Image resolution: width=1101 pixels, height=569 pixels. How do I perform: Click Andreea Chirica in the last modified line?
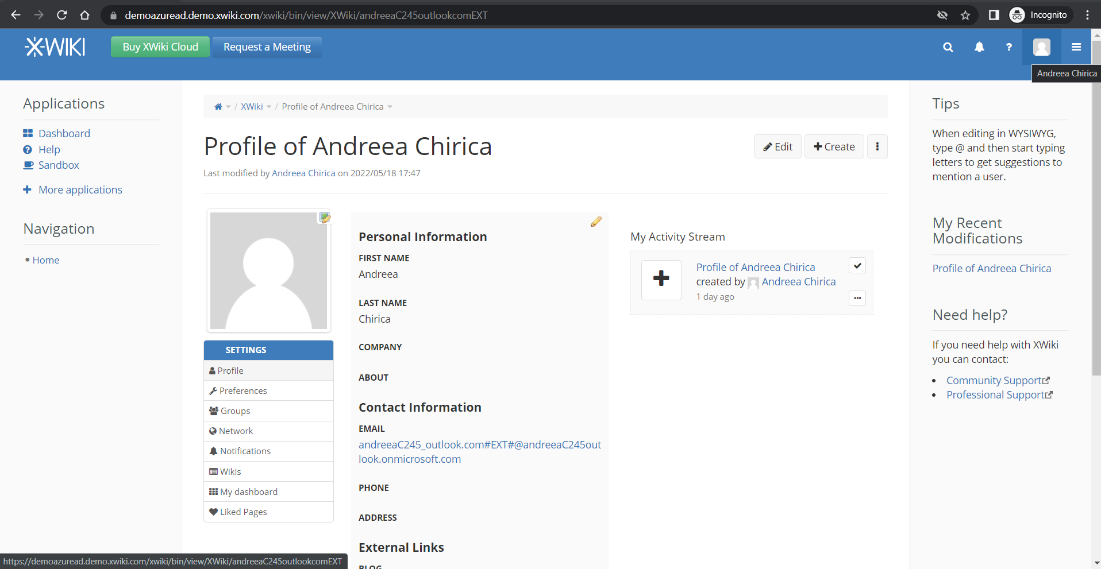[x=303, y=173]
